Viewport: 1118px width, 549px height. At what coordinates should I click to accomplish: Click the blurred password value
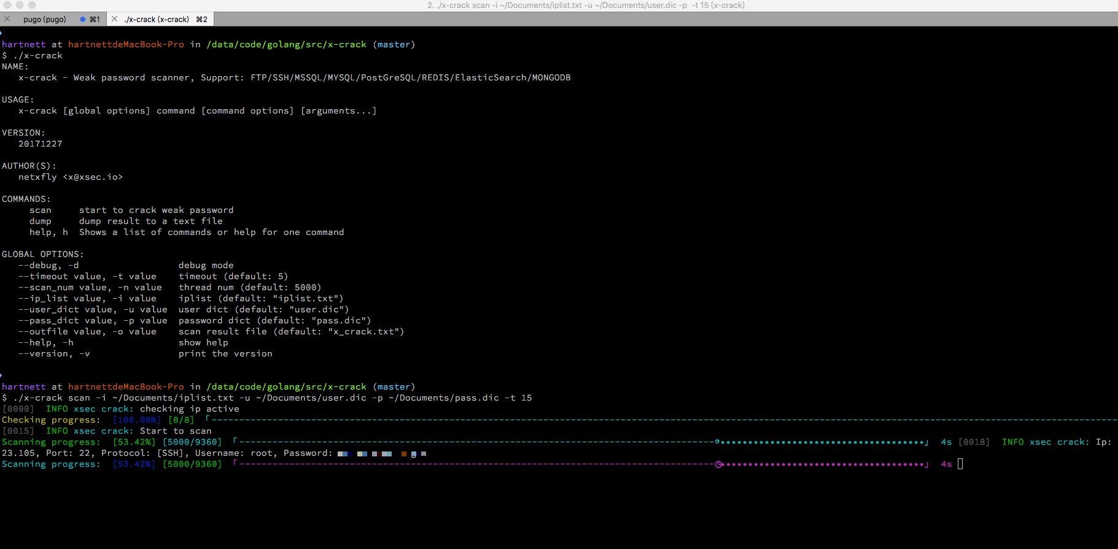(382, 453)
